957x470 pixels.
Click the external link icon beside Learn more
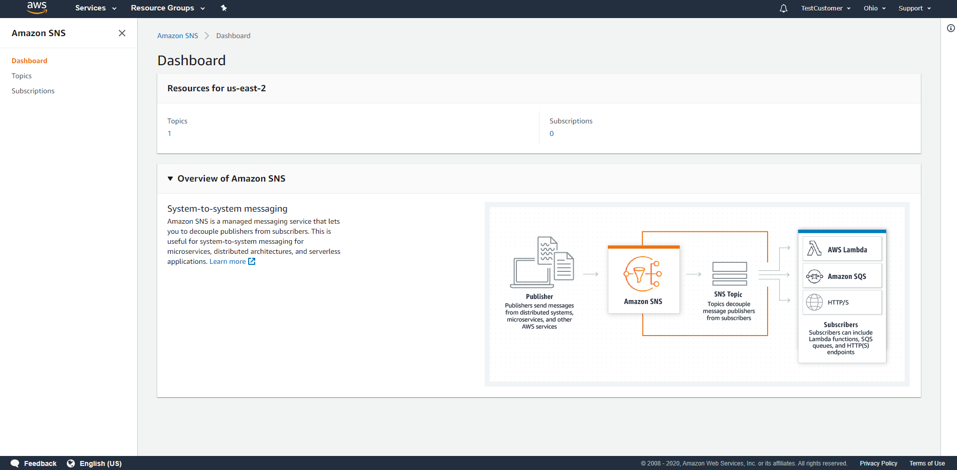252,261
